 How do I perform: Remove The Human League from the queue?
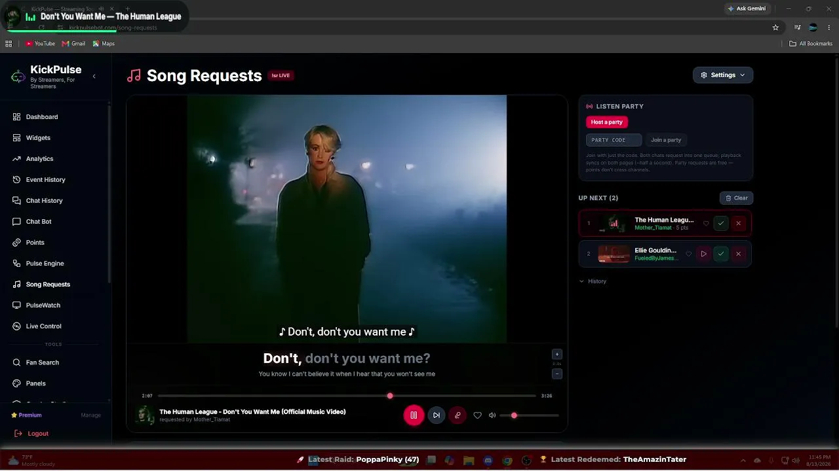click(738, 224)
